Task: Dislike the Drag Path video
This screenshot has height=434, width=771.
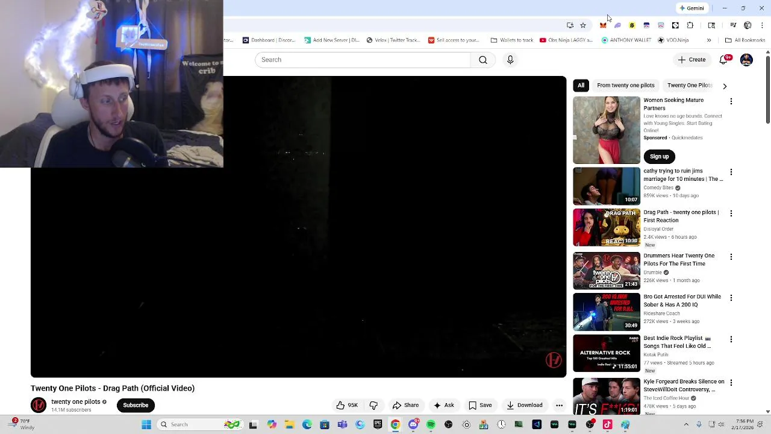Action: pos(373,405)
